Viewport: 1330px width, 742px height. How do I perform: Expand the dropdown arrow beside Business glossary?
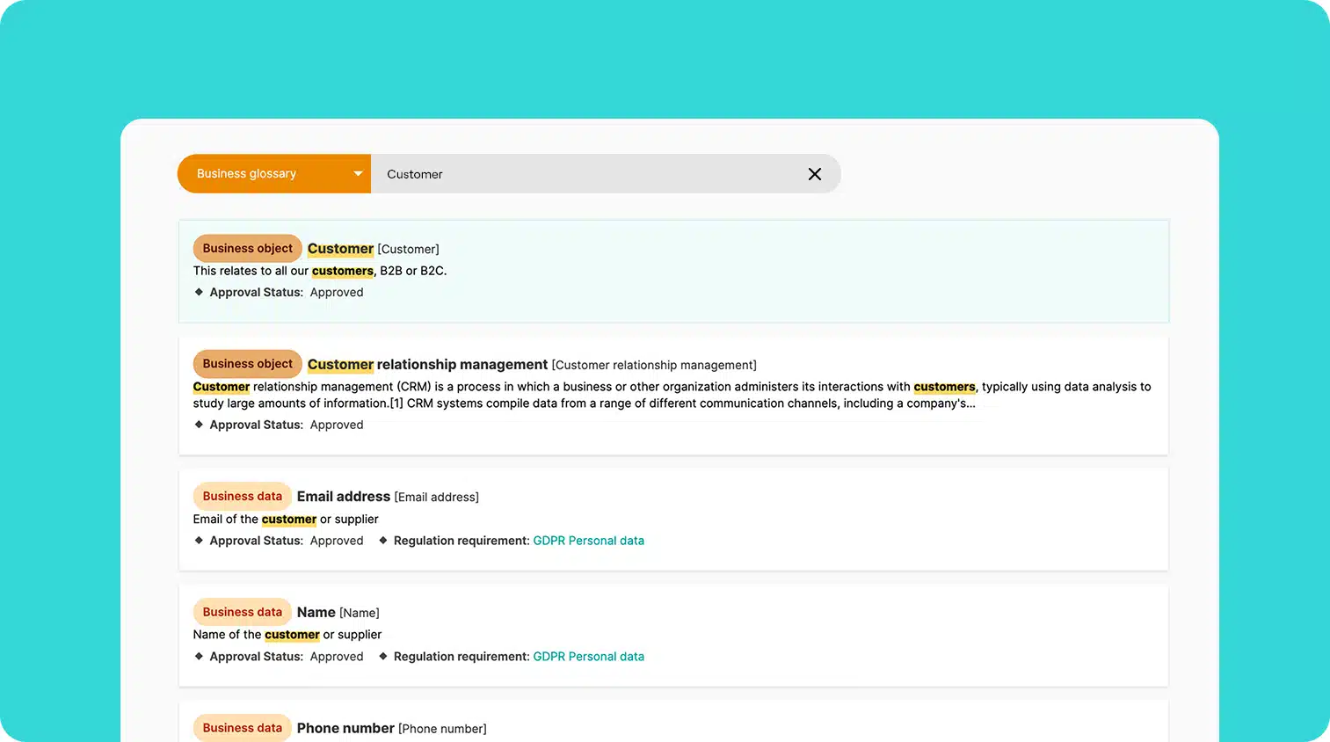pyautogui.click(x=358, y=174)
